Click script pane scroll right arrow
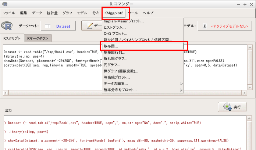Screen dimensions: 256x150 (x=244, y=93)
